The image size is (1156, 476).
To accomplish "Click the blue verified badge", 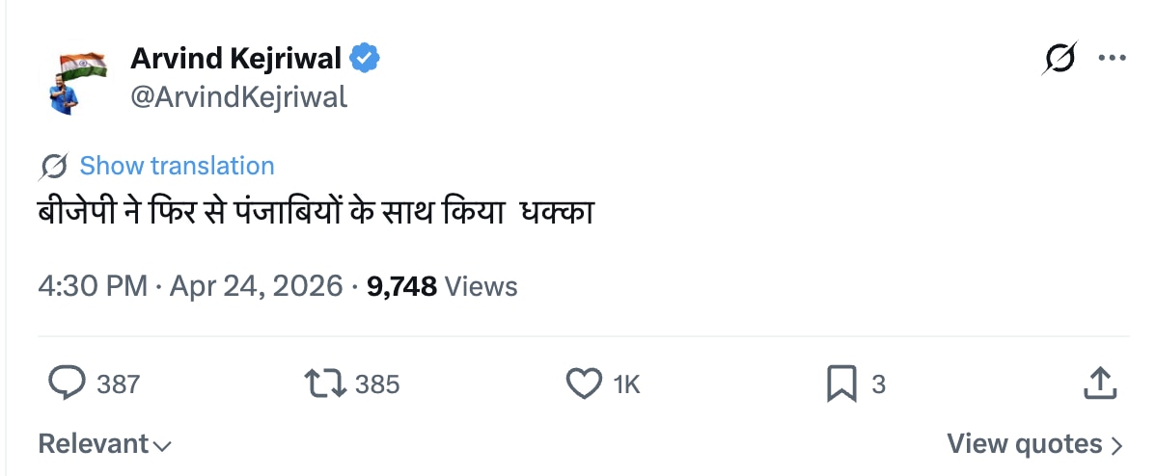I will tap(364, 59).
